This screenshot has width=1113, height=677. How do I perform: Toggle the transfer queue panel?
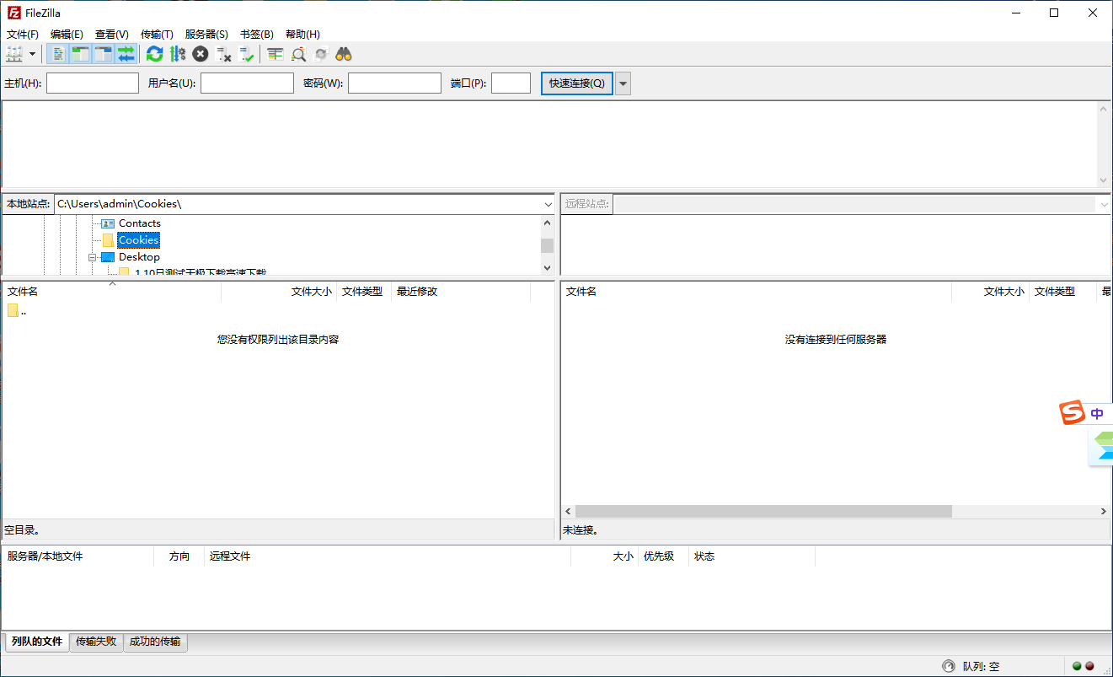coord(126,53)
